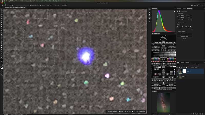This screenshot has height=115, width=205.
Task: Select the Type tool
Action: [x=2, y=51]
